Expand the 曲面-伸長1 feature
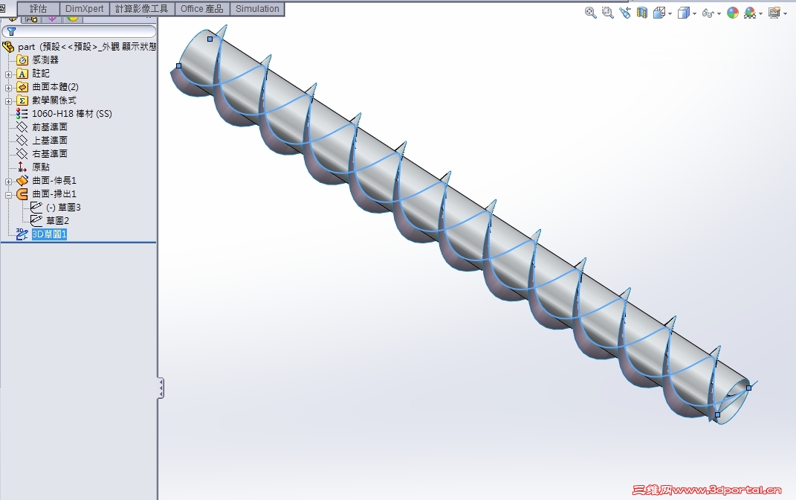The image size is (796, 500). 8,182
